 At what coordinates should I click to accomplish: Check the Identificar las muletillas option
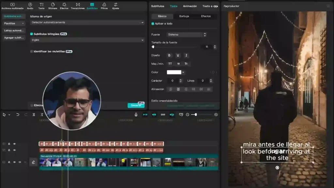(x=32, y=51)
